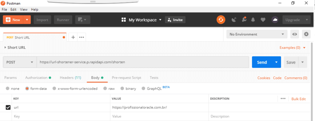315x121 pixels.
Task: Expand the Short URL request details
Action: (x=6, y=47)
